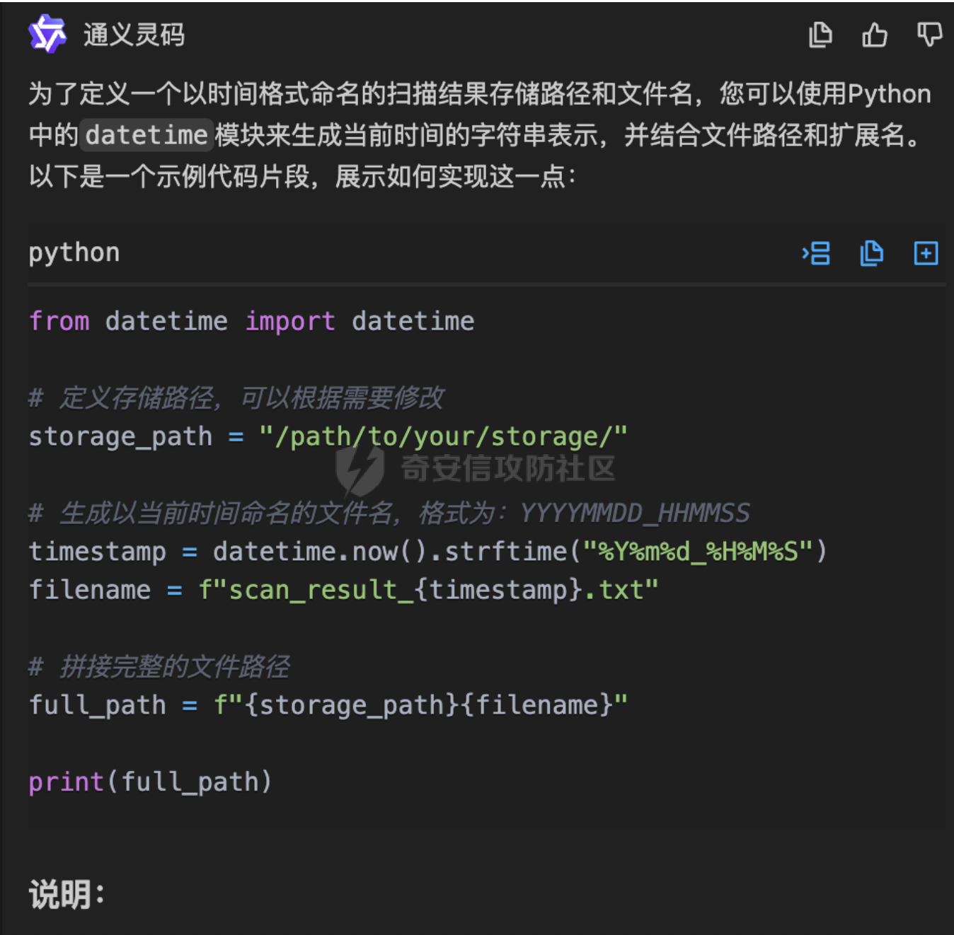This screenshot has width=954, height=935.
Task: Click the 拼接完整的文件路径 comment
Action: (159, 666)
